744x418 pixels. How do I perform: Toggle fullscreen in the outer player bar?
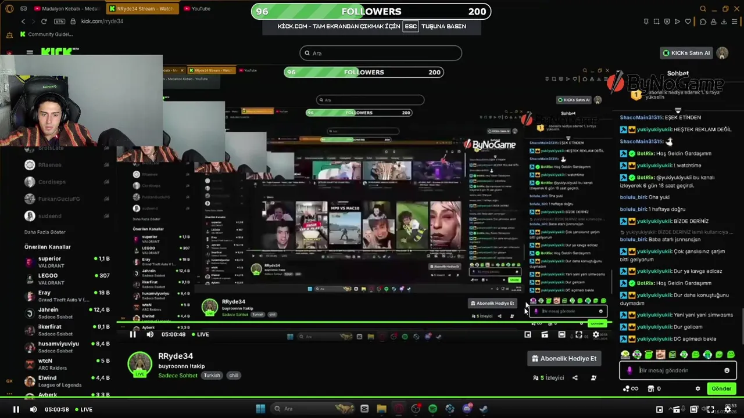coord(710,409)
